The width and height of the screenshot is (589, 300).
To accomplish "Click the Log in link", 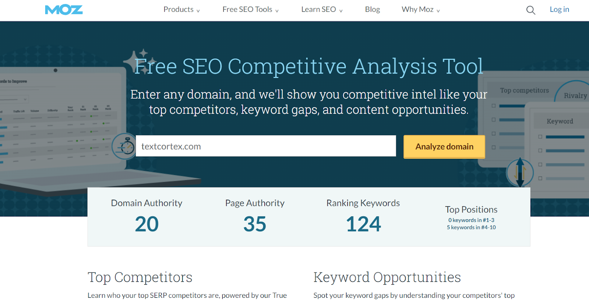I will point(559,10).
